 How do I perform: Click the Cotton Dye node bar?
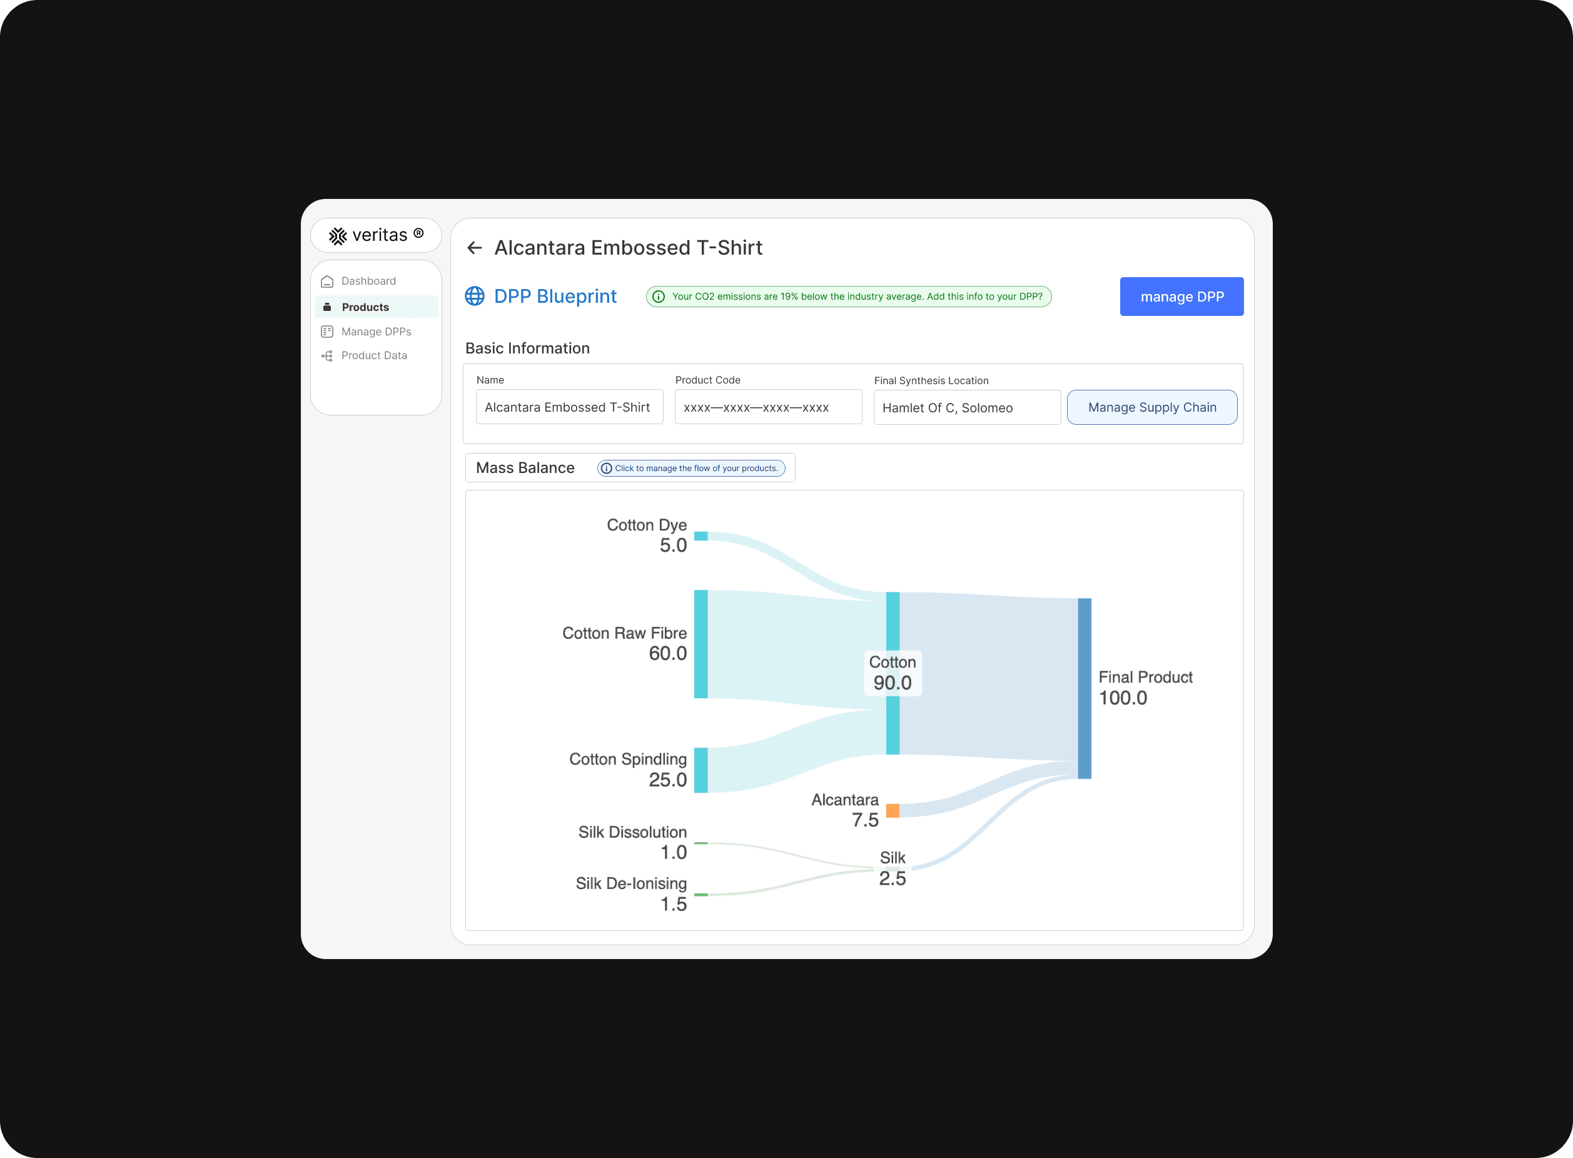point(701,536)
